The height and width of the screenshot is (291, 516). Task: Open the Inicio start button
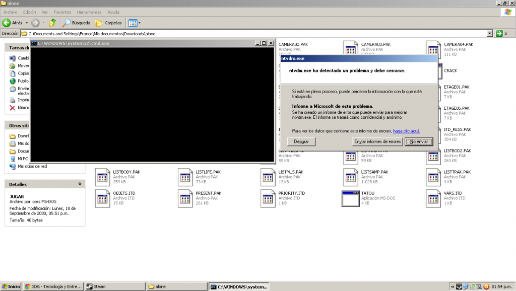[x=11, y=287]
